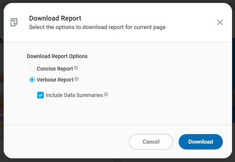Click the blank footer area left of Cancel
This screenshot has width=235, height=162.
(x=66, y=142)
